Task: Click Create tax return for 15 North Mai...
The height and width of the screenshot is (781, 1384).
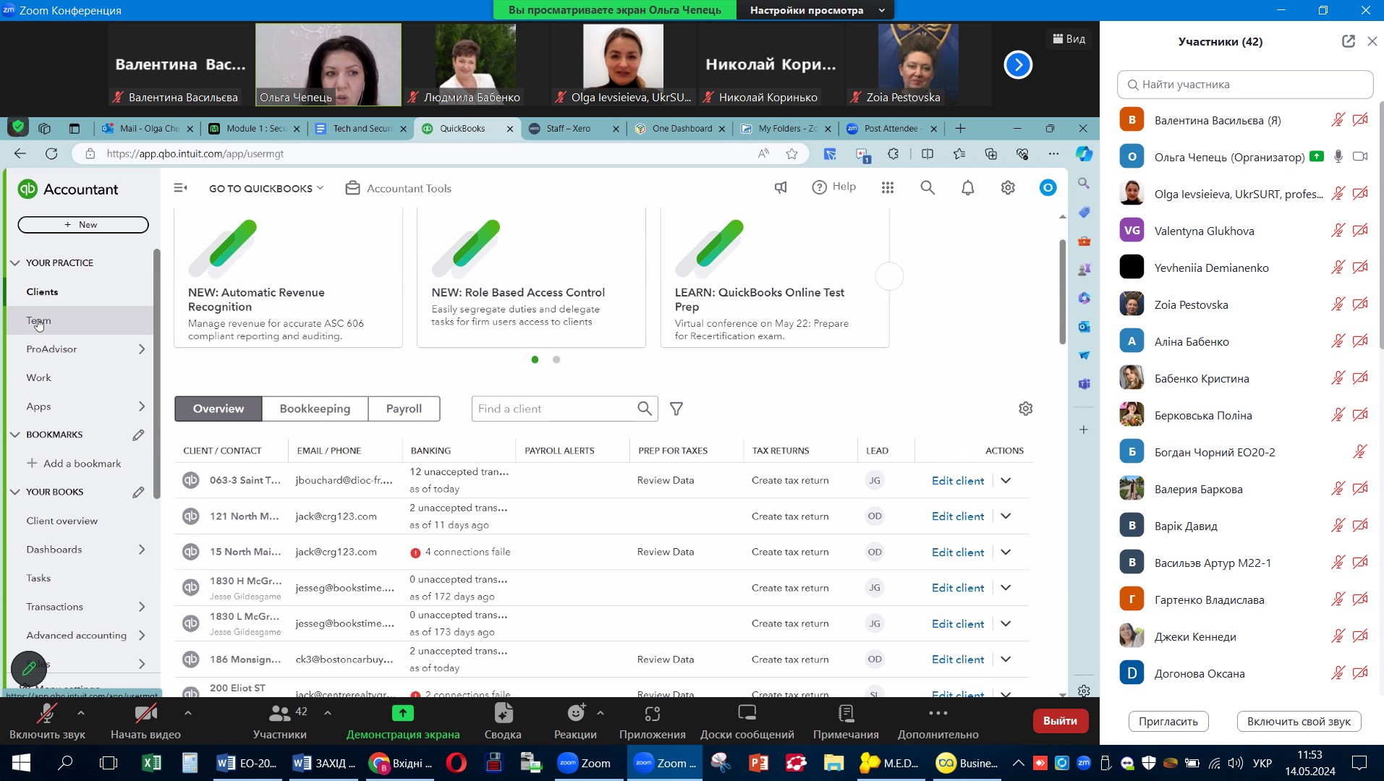Action: pyautogui.click(x=790, y=552)
